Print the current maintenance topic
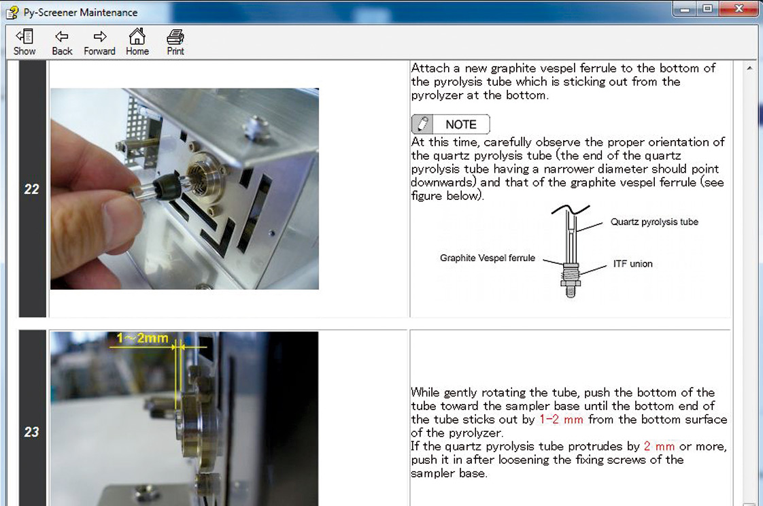Screen dimensions: 763x506 coord(175,42)
